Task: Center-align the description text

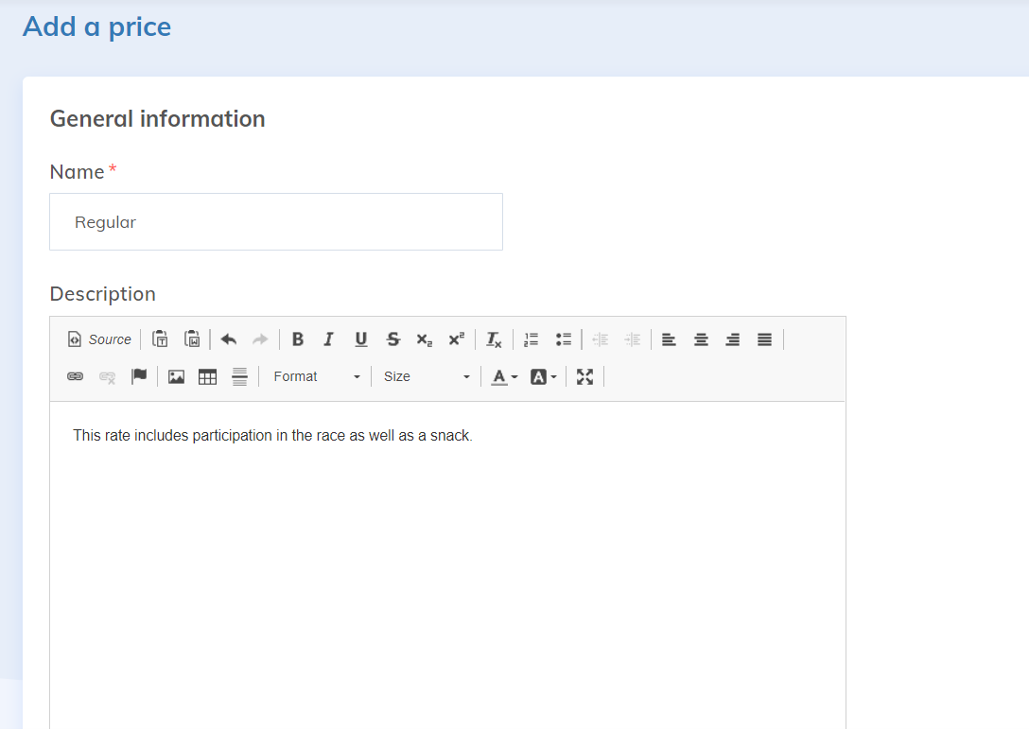Action: click(x=701, y=339)
